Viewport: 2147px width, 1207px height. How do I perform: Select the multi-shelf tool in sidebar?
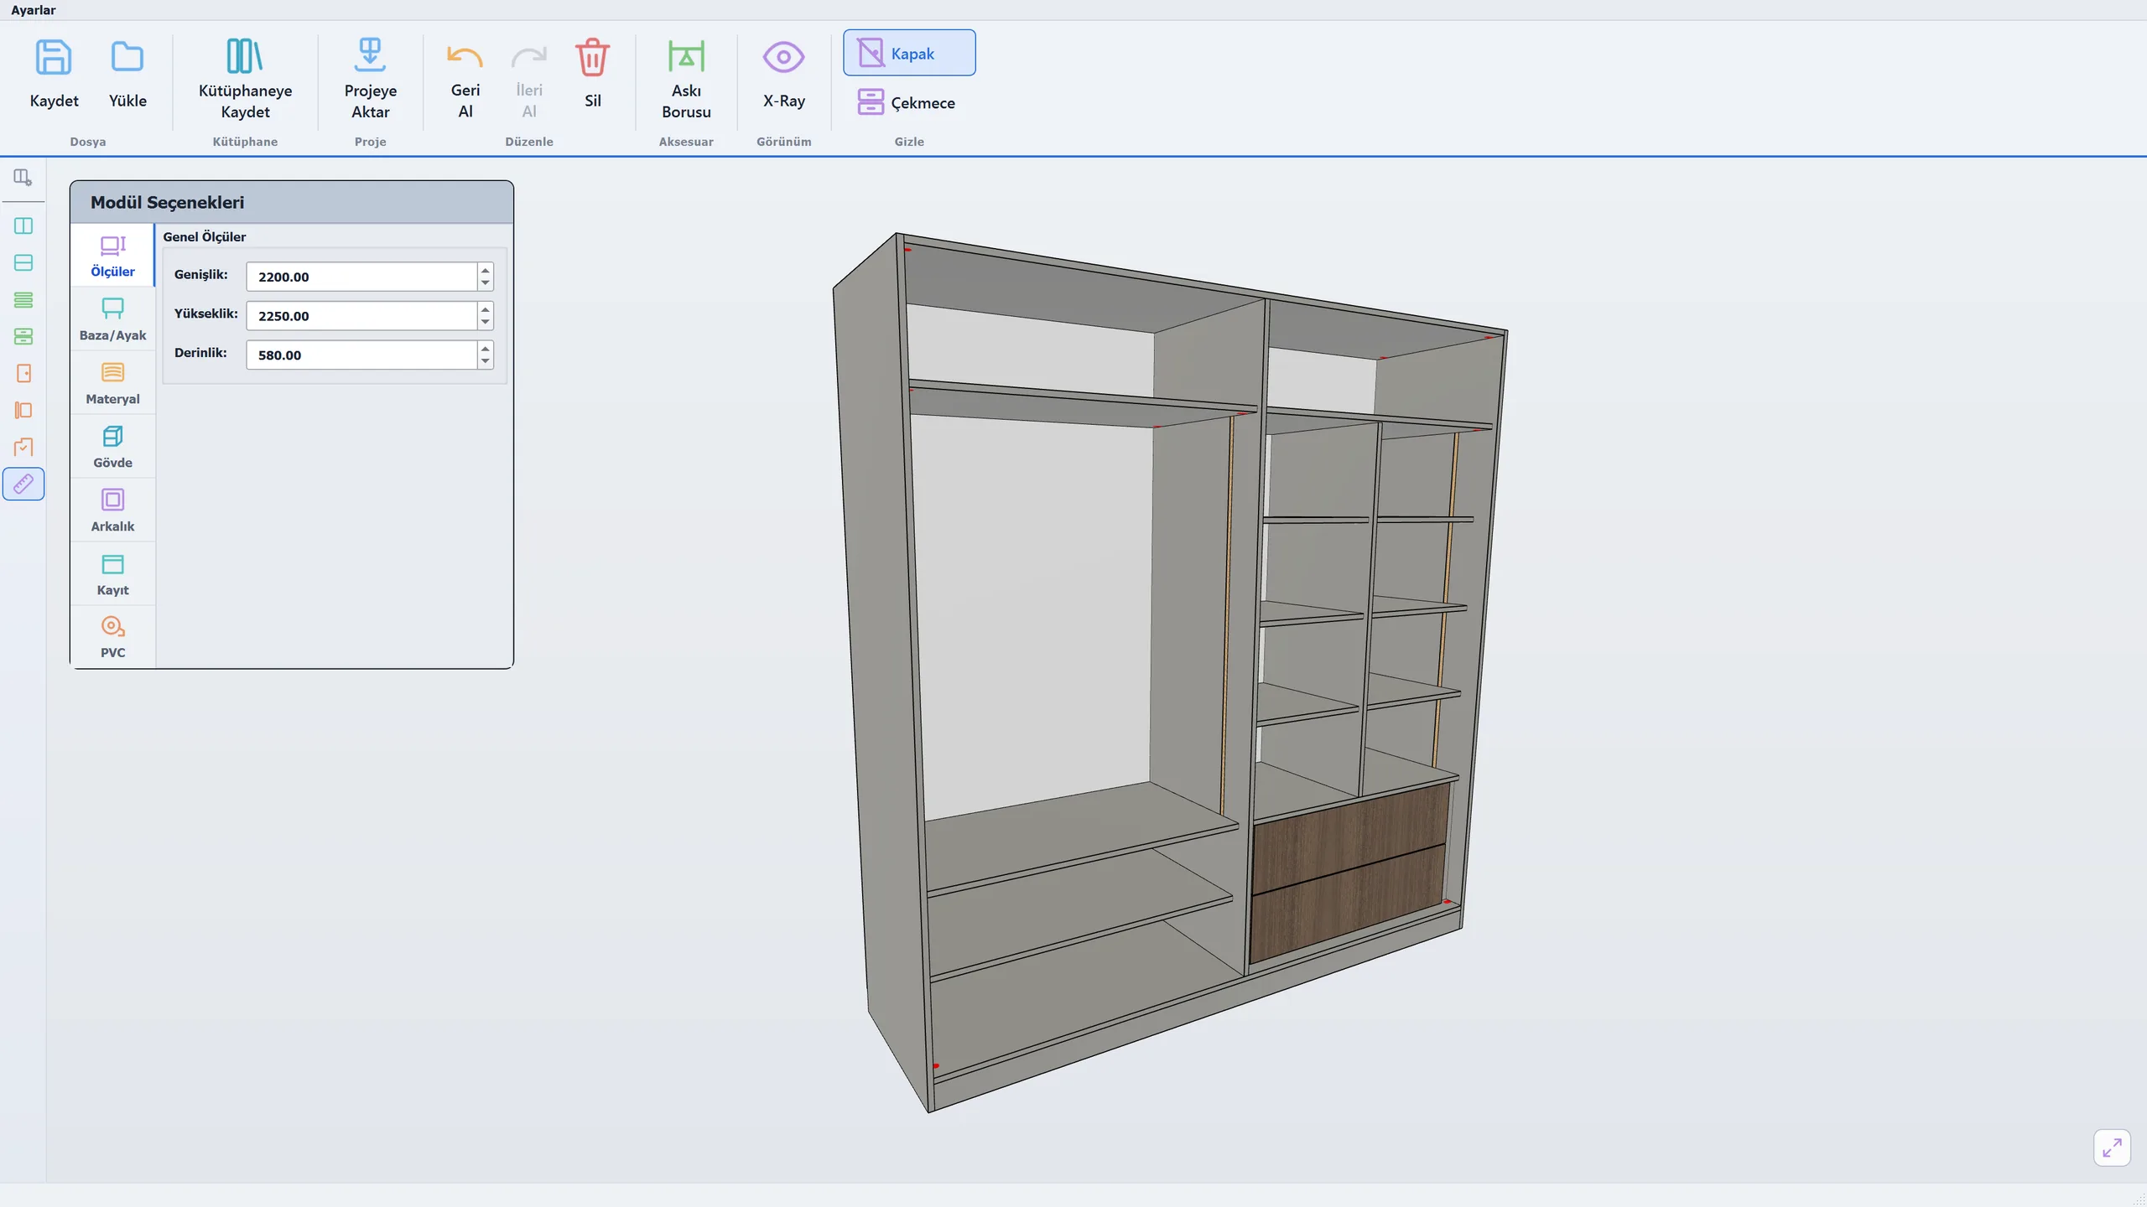tap(23, 299)
